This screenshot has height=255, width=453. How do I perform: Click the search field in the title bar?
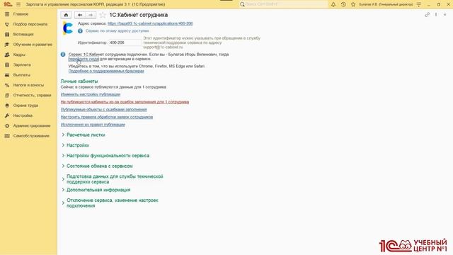click(x=284, y=4)
